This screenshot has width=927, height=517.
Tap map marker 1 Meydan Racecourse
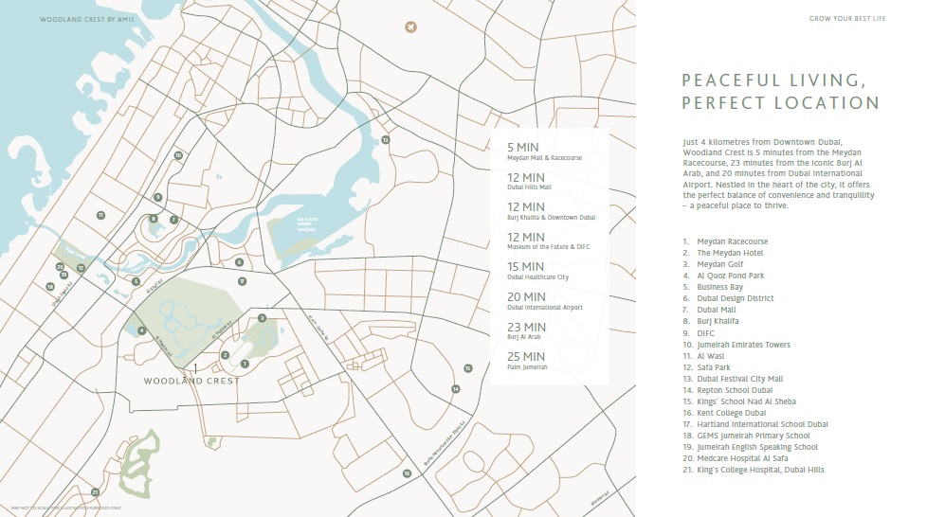coord(245,364)
